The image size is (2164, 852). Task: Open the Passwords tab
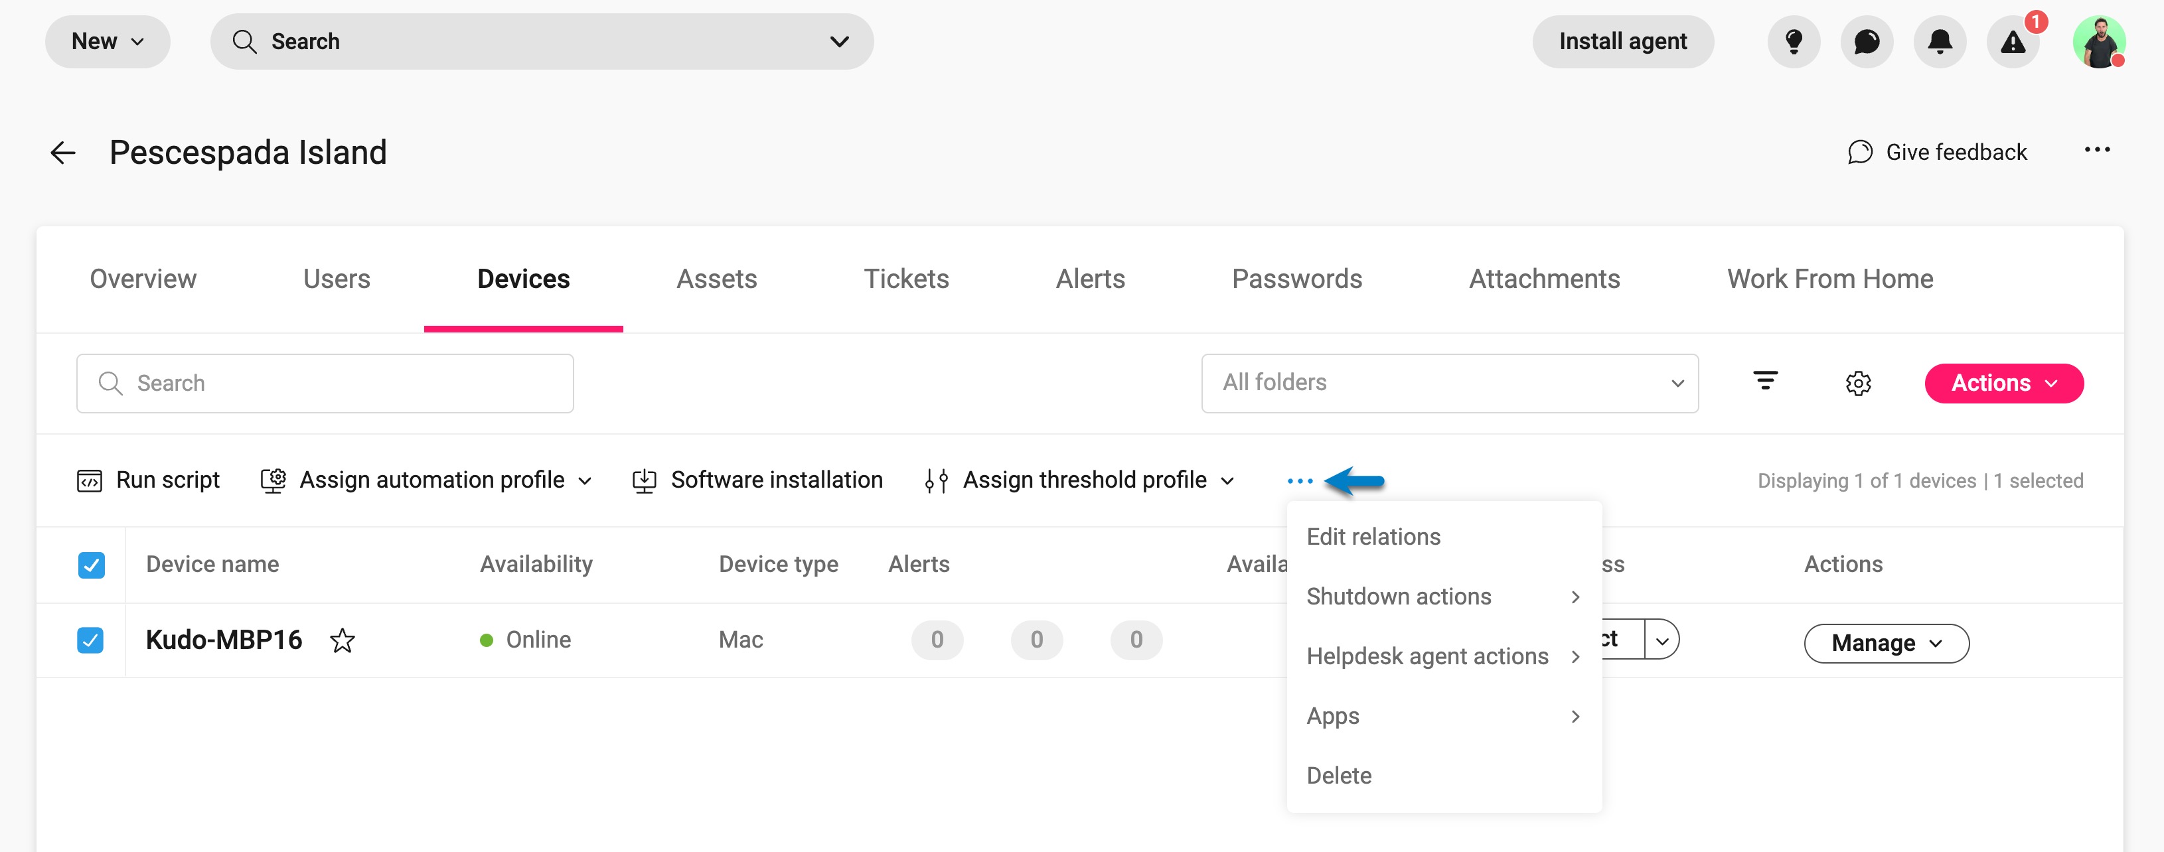point(1296,279)
